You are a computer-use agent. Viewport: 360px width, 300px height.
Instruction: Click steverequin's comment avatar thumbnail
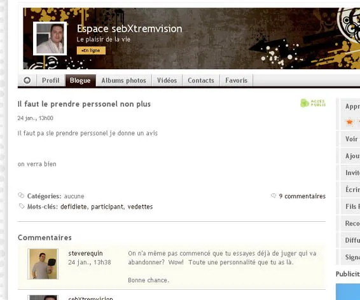coord(43,264)
